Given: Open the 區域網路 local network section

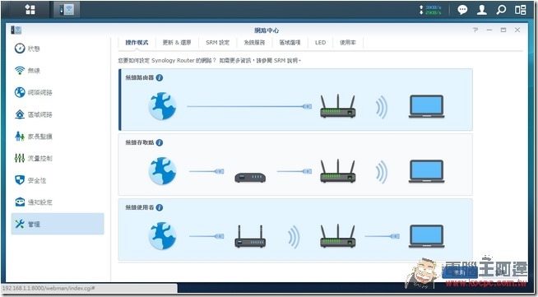Looking at the screenshot, I should click(58, 114).
